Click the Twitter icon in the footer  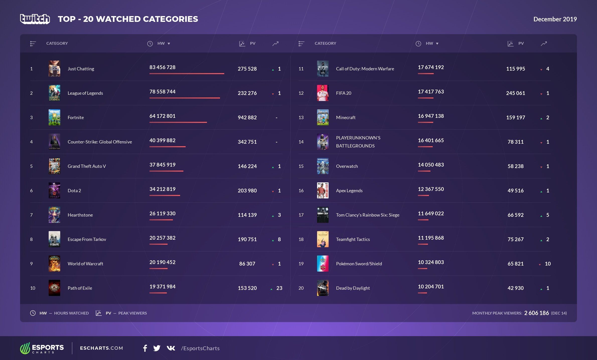(157, 348)
